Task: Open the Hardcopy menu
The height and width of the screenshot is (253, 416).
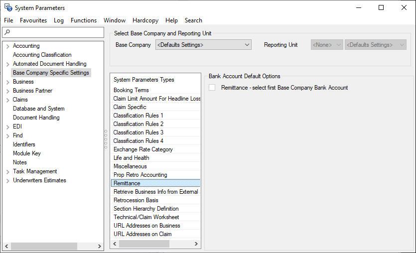Action: click(145, 20)
